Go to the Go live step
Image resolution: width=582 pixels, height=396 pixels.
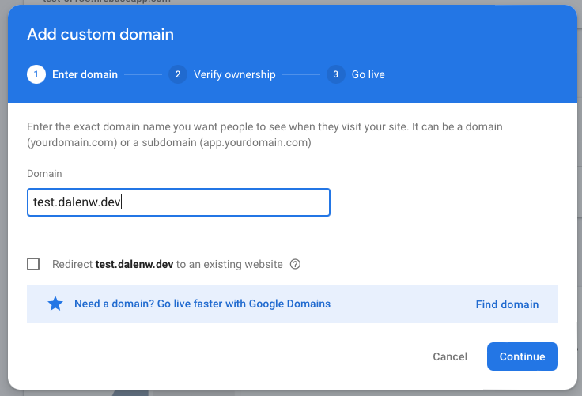point(368,74)
